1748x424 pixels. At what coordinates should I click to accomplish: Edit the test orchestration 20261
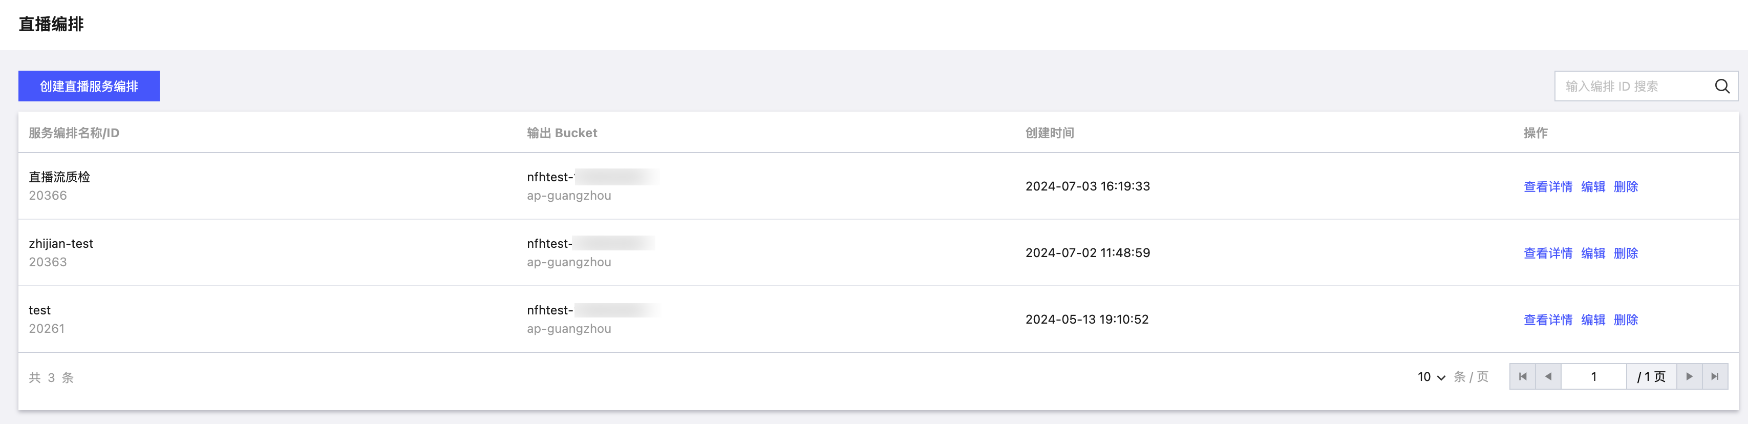1593,320
